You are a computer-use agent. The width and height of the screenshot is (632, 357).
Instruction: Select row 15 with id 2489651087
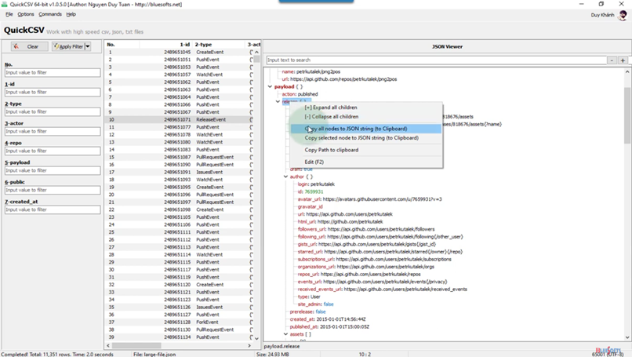(180, 158)
